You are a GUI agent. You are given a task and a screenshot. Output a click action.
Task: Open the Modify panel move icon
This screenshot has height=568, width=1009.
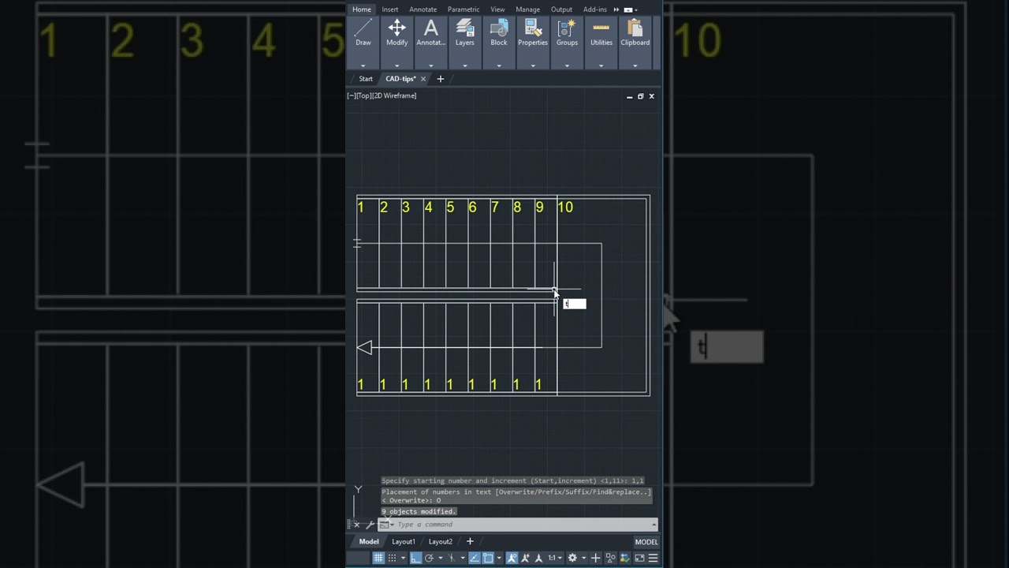(x=397, y=28)
